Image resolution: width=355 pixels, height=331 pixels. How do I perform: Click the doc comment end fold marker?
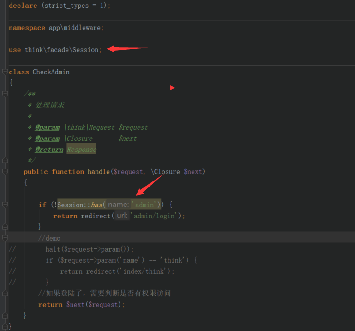tap(5, 160)
